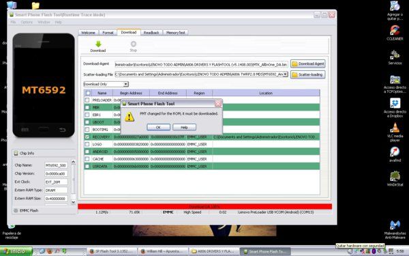Switch to SP Flash Tool taskbar item
Screen dimensions: 409x256
coord(112,251)
